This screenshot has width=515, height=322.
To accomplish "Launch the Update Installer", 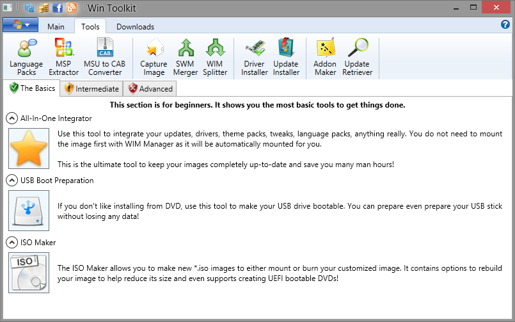I will (286, 58).
